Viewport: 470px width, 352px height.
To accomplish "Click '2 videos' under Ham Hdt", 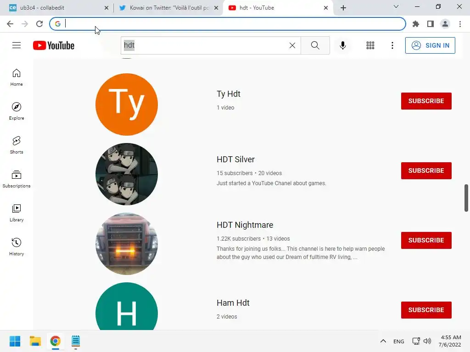I will click(227, 316).
